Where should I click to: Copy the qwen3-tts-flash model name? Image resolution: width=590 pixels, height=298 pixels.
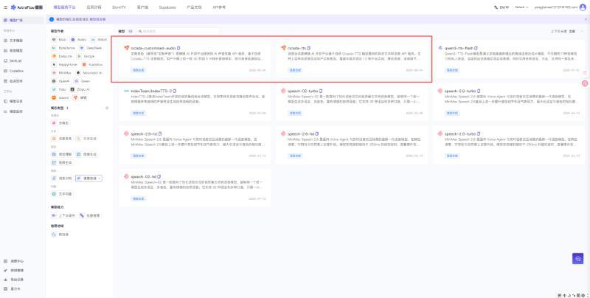coord(476,48)
